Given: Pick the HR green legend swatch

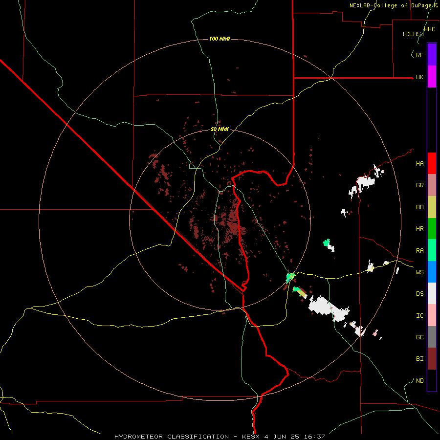Looking at the screenshot, I should pos(432,229).
